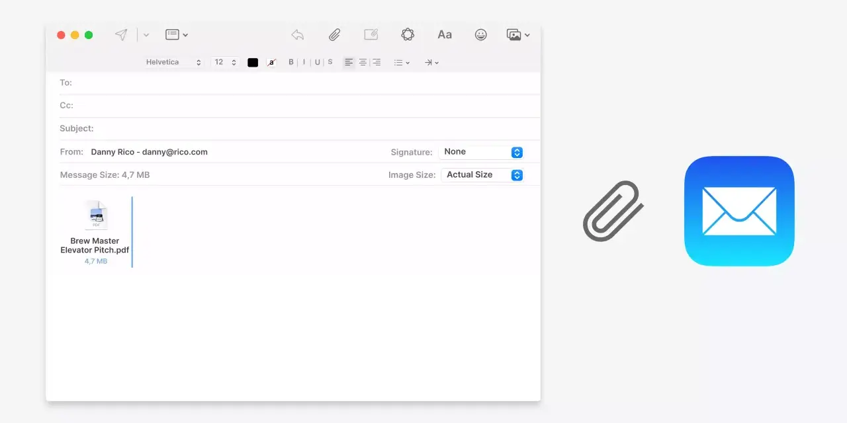This screenshot has width=847, height=423.
Task: Close the compose window with the red button
Action: tap(61, 35)
